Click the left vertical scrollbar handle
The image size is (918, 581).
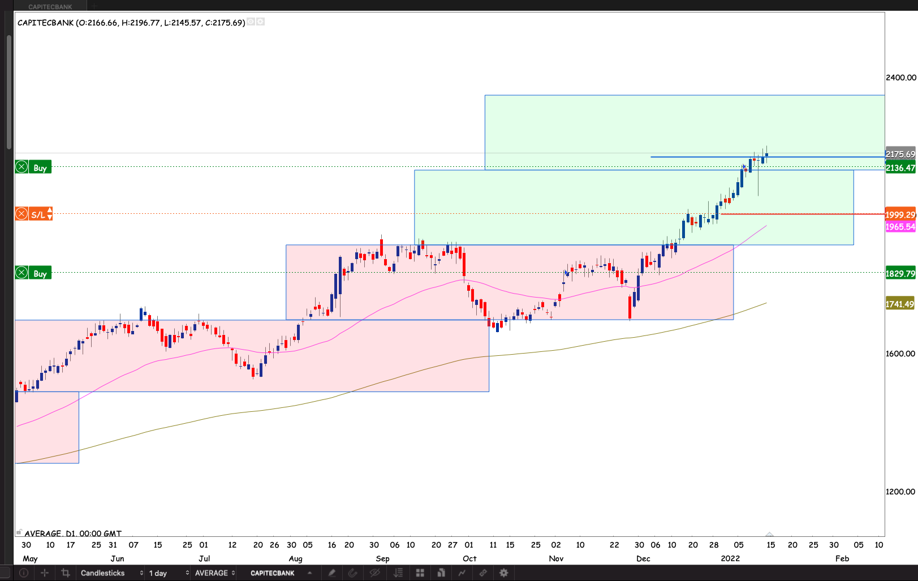(8, 91)
